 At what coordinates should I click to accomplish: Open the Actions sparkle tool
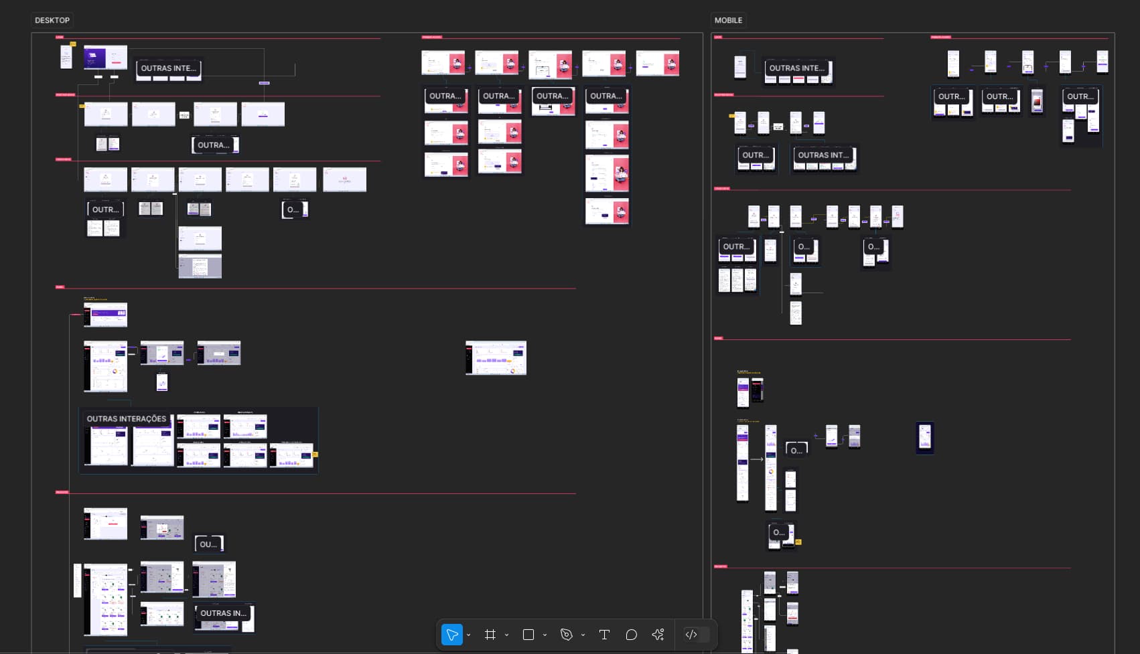click(658, 635)
